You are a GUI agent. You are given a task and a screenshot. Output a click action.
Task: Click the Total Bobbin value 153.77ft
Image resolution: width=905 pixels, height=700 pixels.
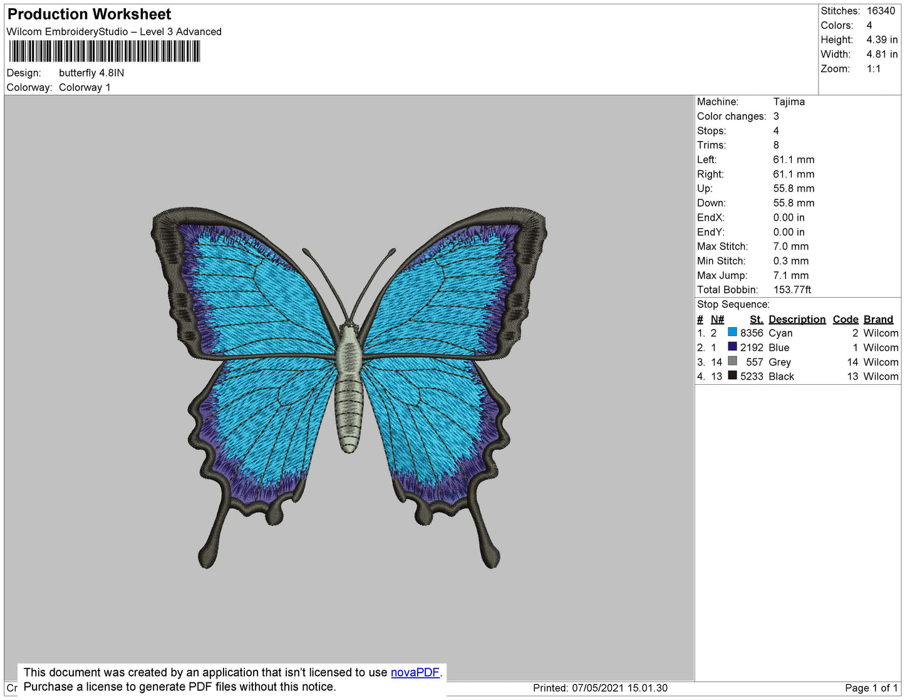tap(792, 290)
